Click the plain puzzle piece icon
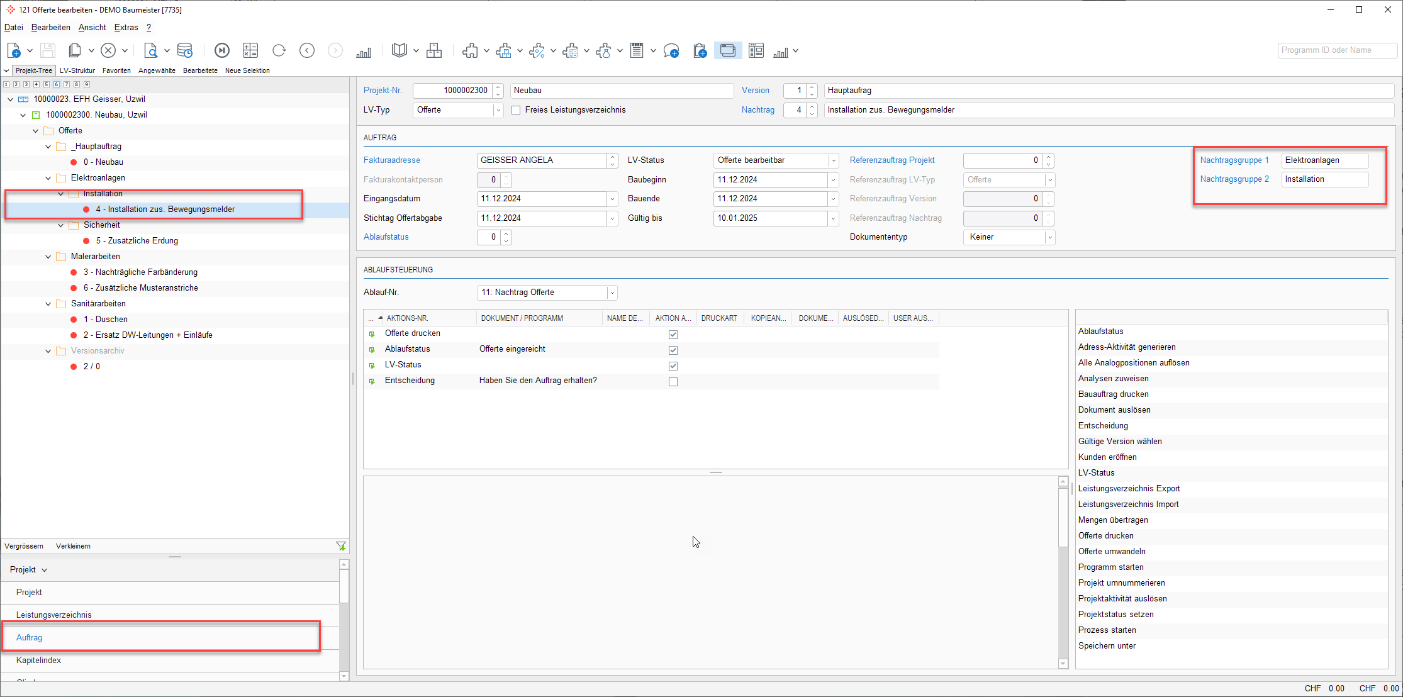This screenshot has height=697, width=1403. [x=470, y=51]
